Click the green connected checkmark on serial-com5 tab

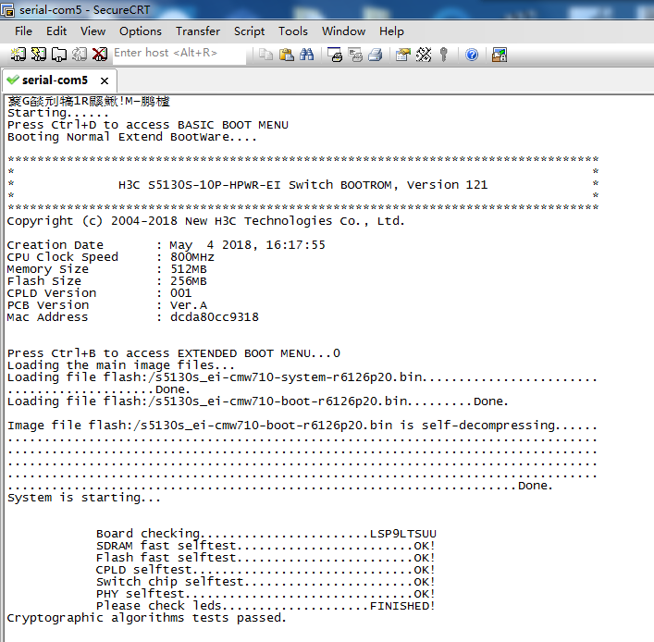coord(13,80)
